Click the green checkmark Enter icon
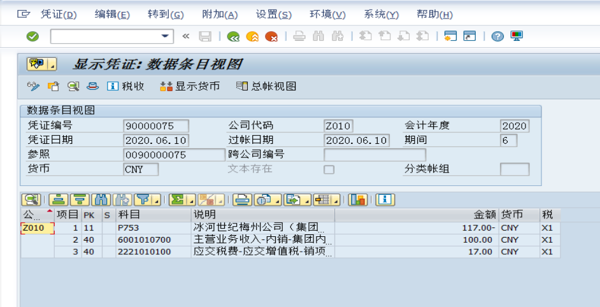The image size is (600, 307). 32,36
